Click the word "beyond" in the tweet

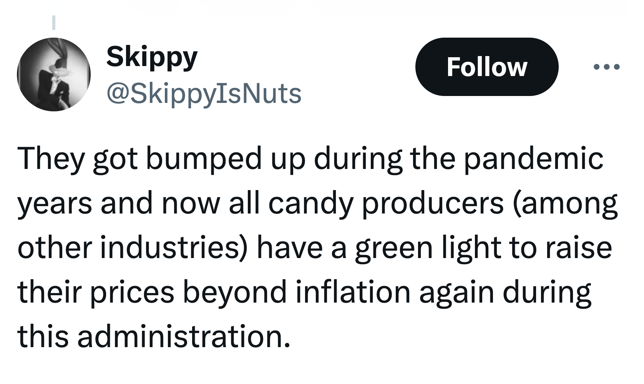click(x=234, y=292)
